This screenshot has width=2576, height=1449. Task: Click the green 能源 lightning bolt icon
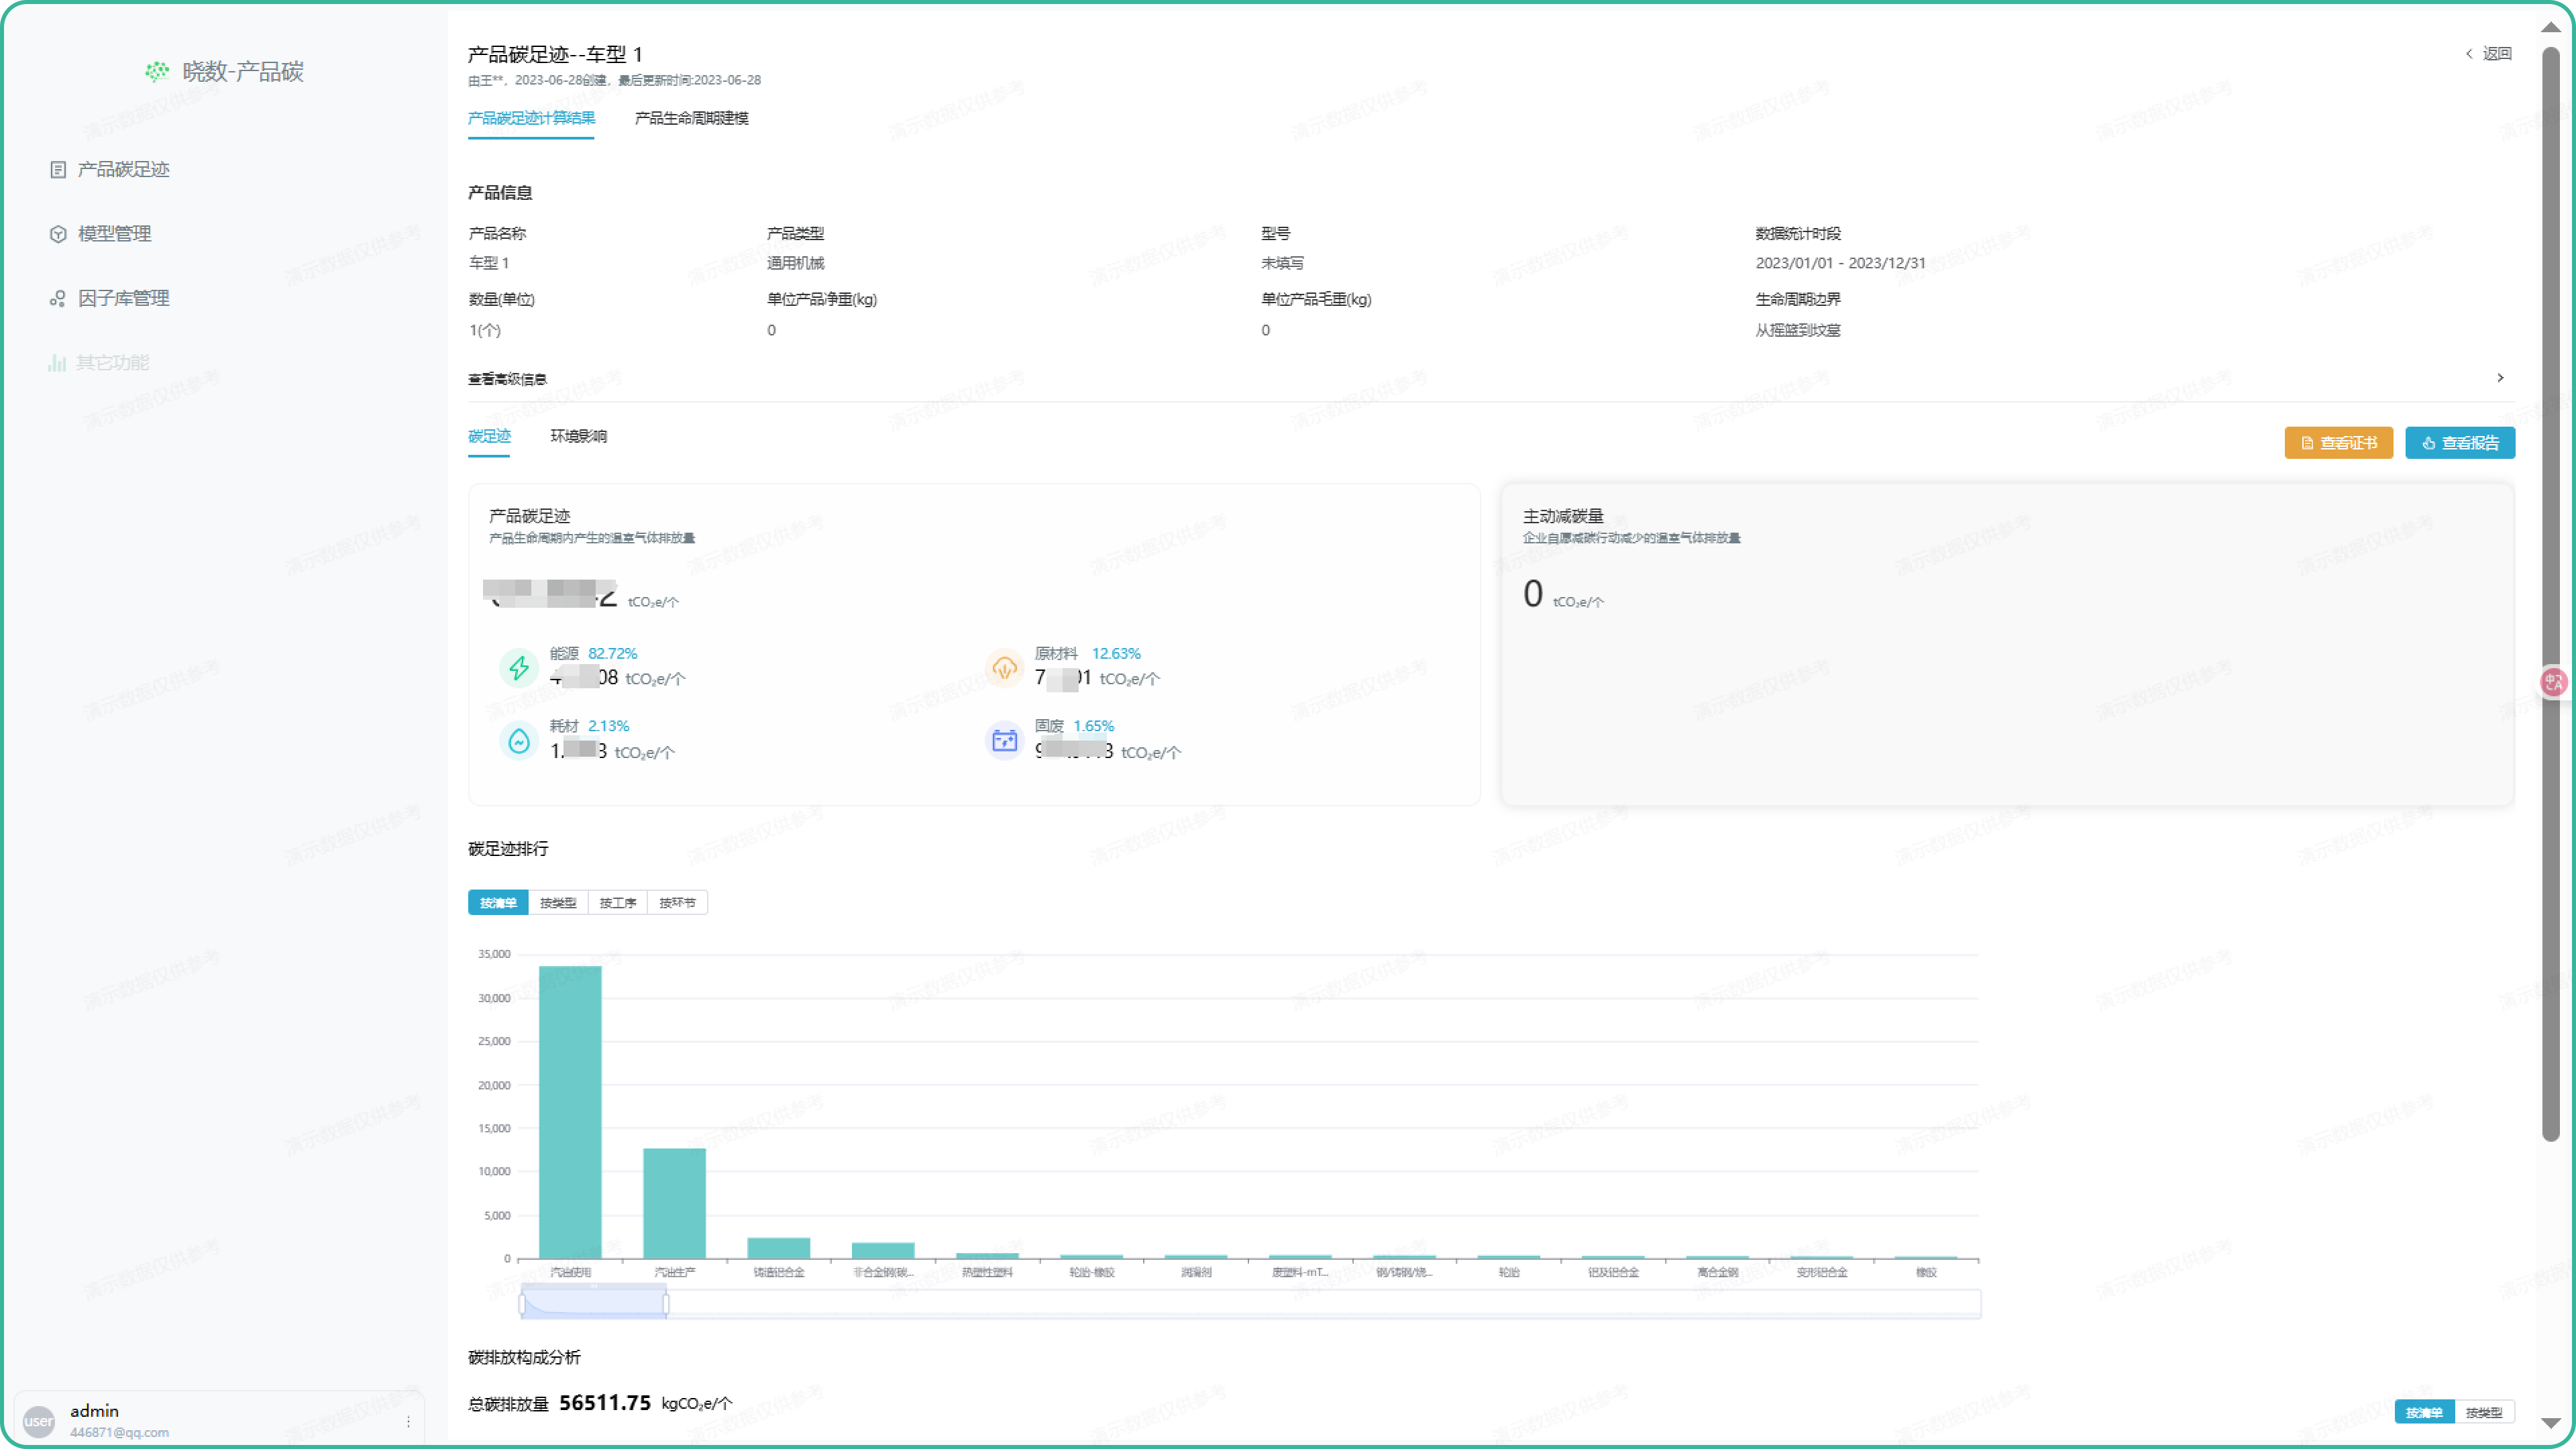coord(518,667)
